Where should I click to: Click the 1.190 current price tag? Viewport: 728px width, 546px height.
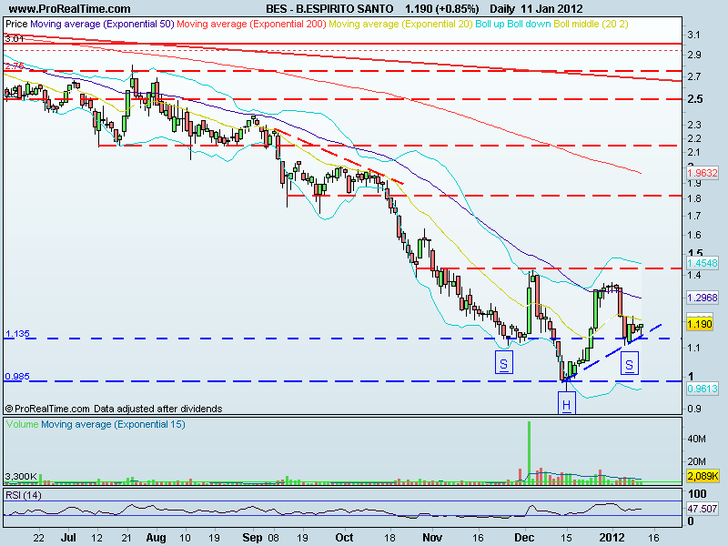[x=700, y=324]
